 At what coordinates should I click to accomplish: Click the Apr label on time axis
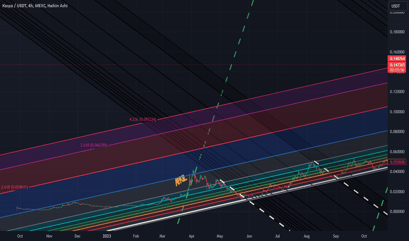[x=191, y=236]
